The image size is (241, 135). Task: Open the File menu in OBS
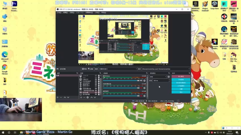tap(59, 13)
